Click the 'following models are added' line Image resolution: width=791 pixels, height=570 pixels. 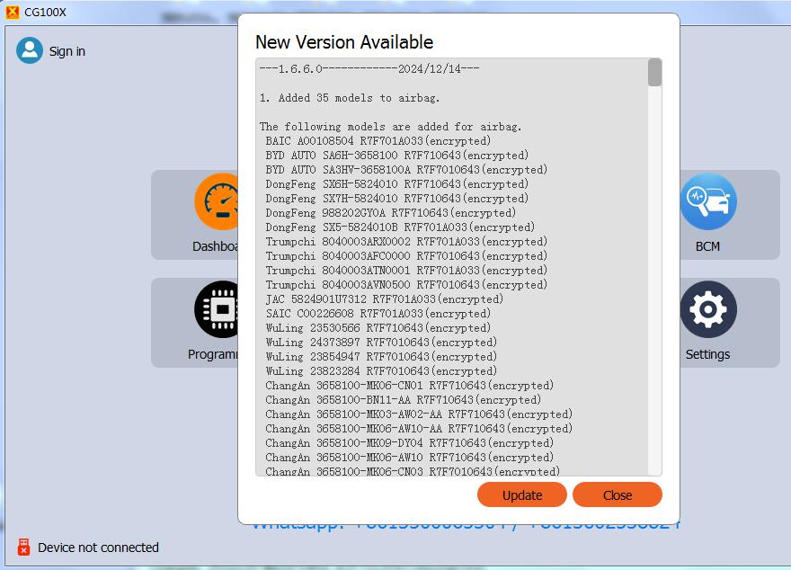390,127
